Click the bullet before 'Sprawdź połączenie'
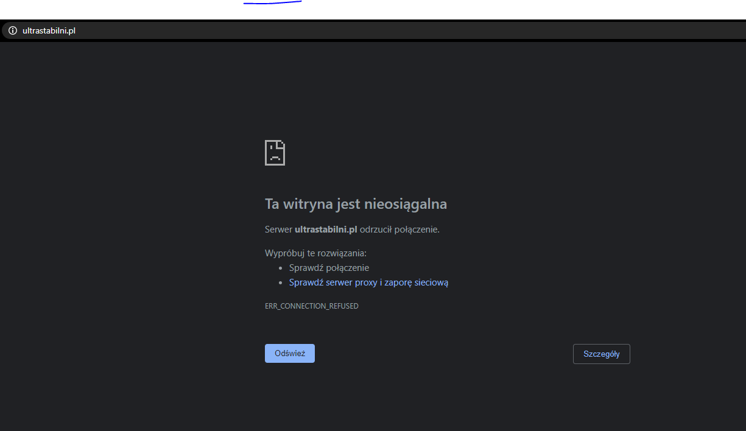The width and height of the screenshot is (746, 431). click(280, 268)
